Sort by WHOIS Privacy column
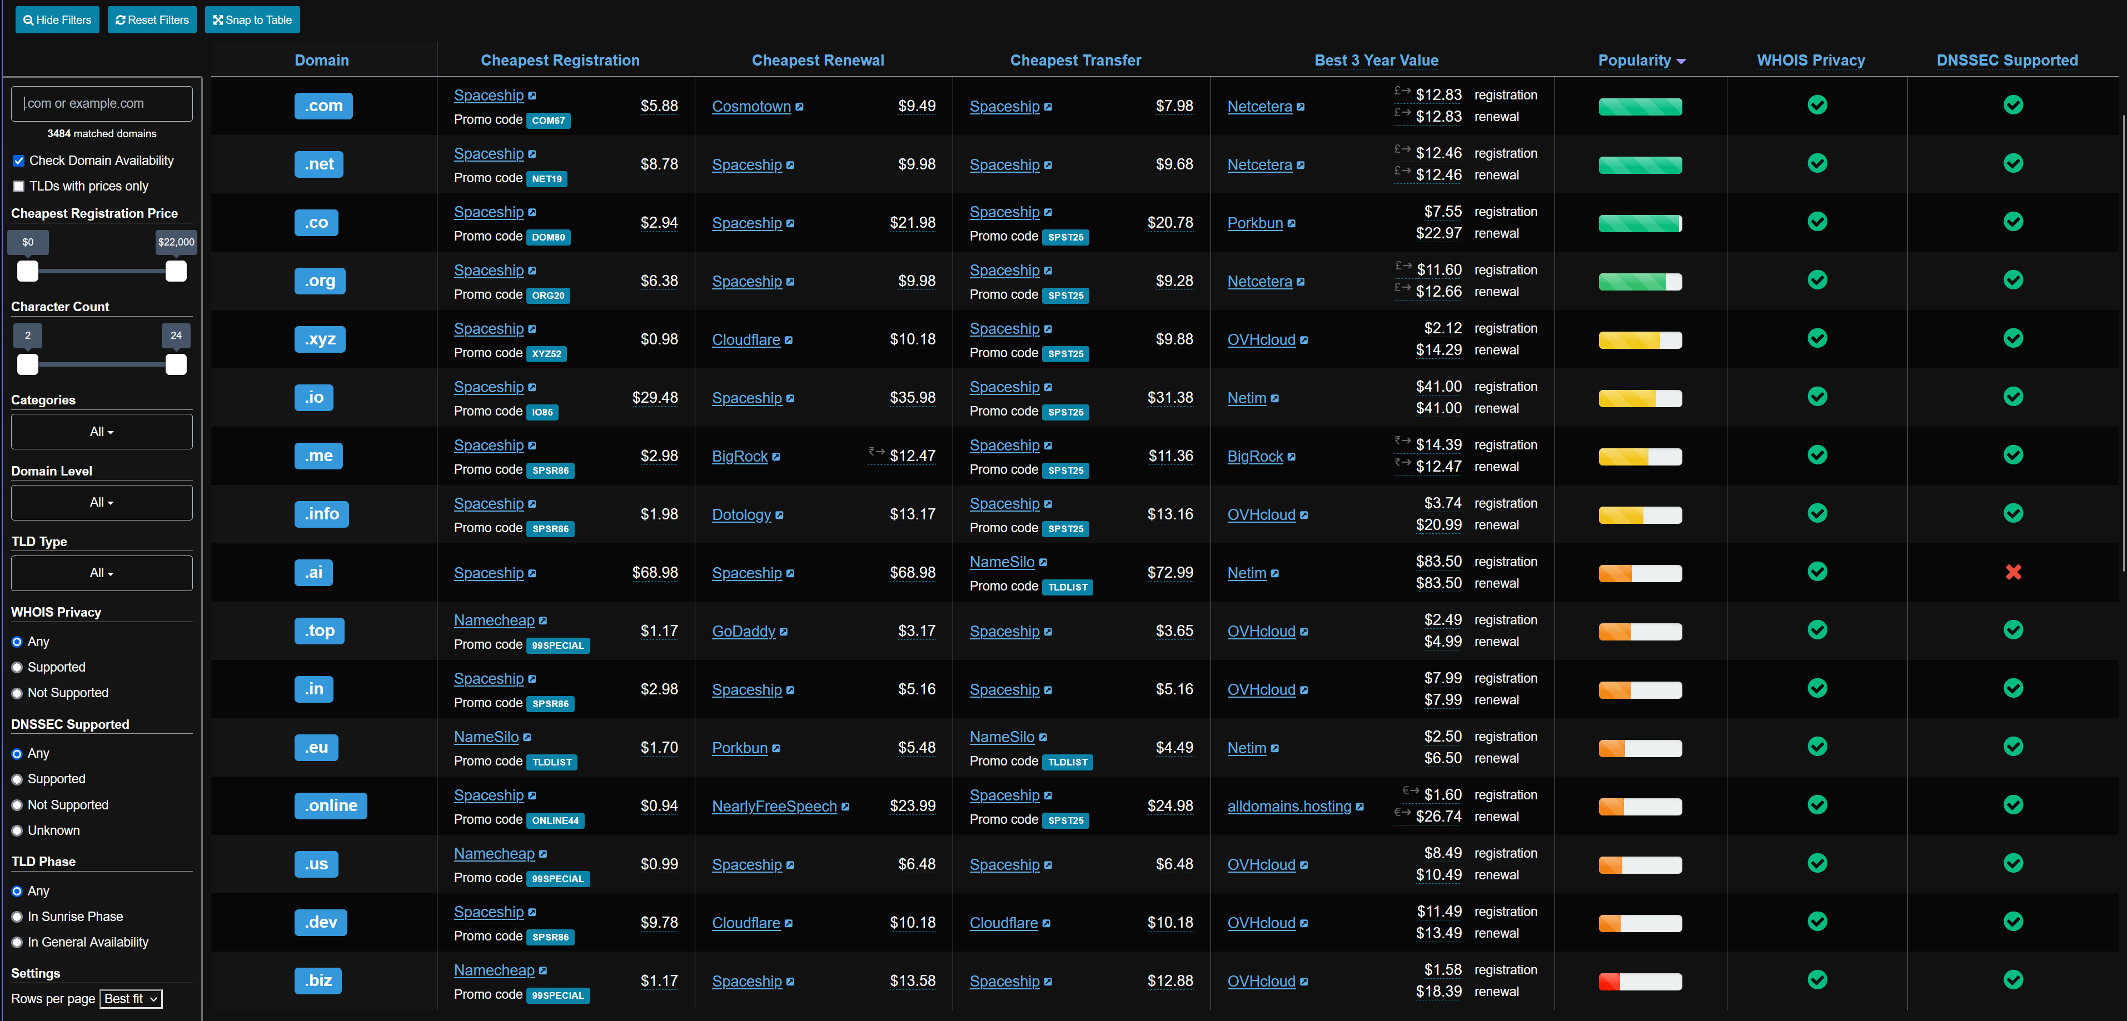Image resolution: width=2127 pixels, height=1021 pixels. (x=1810, y=60)
